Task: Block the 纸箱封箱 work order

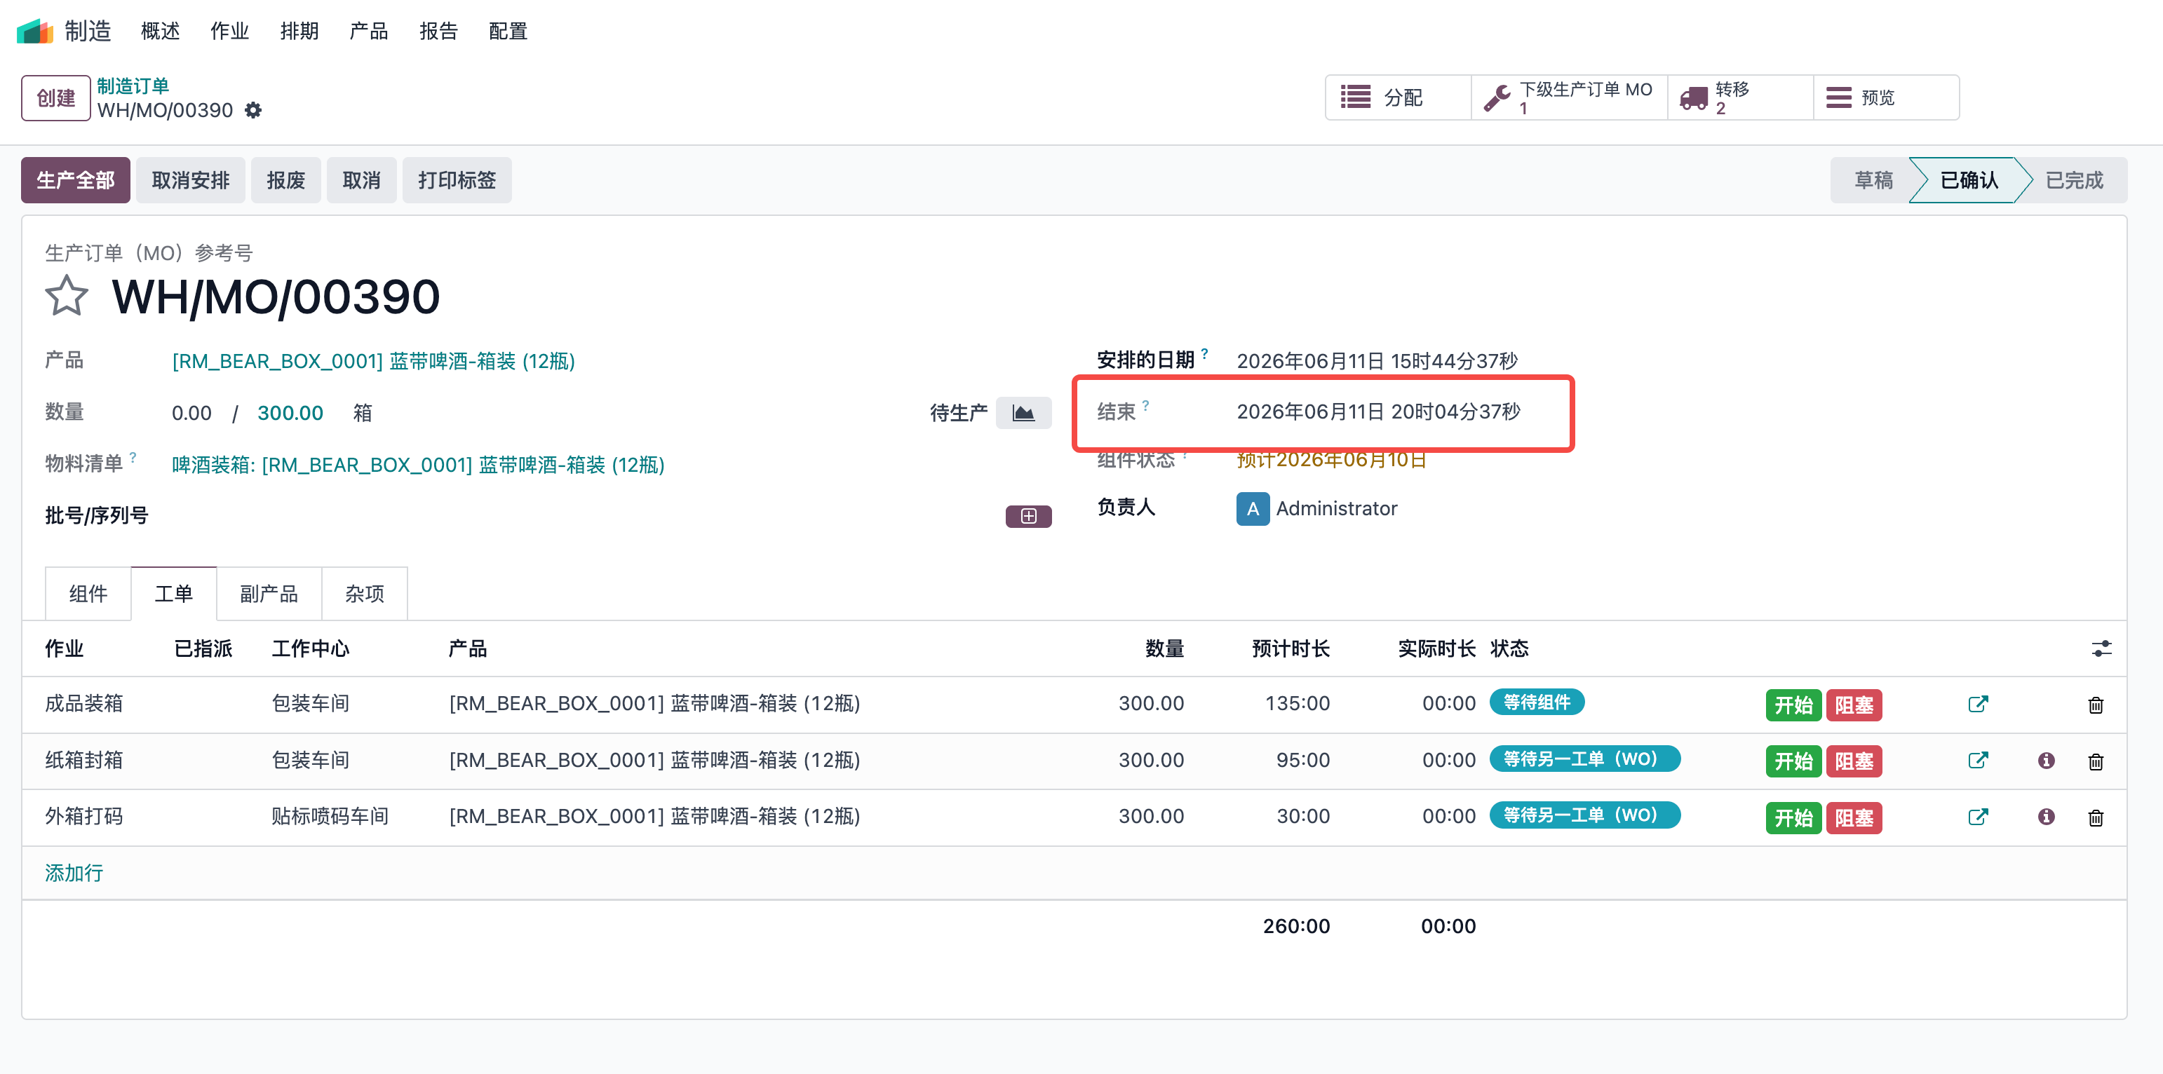Action: pos(1853,762)
